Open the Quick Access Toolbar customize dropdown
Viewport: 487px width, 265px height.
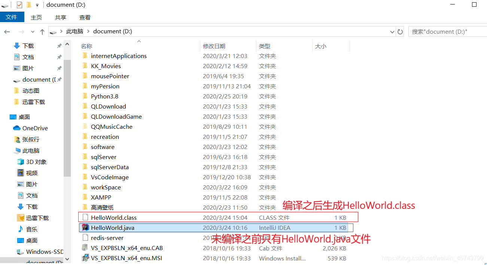(37, 5)
